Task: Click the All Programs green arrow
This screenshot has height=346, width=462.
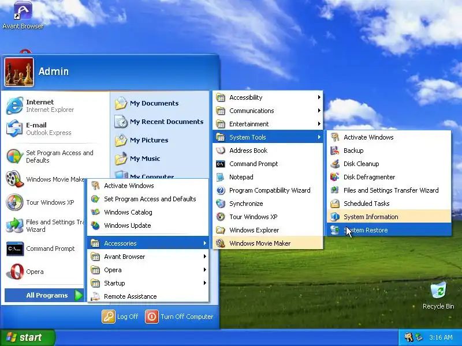Action: pos(79,295)
